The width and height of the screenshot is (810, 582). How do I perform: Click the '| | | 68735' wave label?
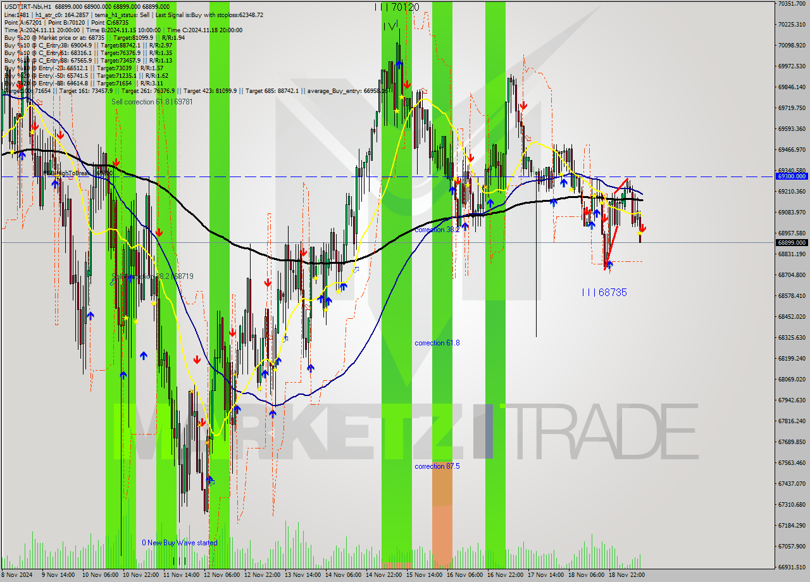(604, 292)
